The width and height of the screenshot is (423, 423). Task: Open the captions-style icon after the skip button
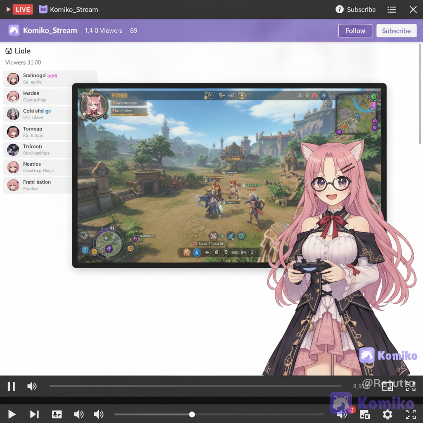[57, 414]
